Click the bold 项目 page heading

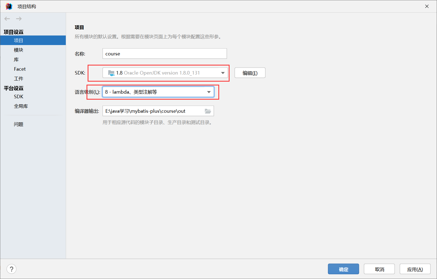click(79, 27)
